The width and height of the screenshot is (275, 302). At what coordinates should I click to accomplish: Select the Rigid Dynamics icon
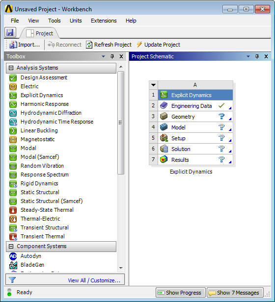[13, 184]
